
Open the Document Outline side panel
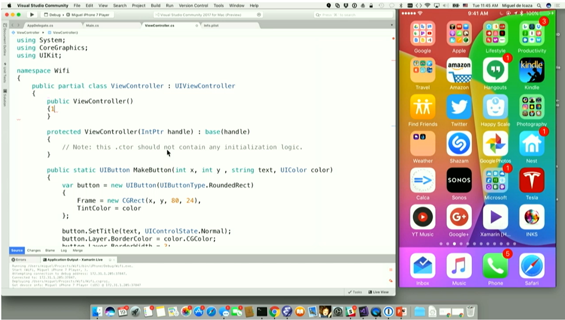[x=4, y=39]
